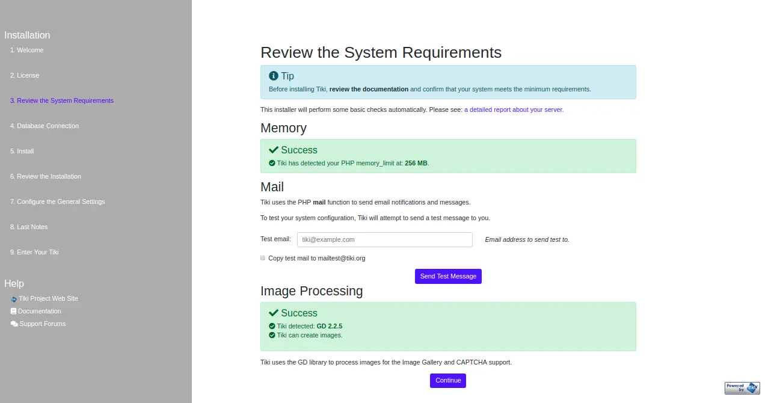Go to step 9 Enter Your Tiki

click(34, 252)
